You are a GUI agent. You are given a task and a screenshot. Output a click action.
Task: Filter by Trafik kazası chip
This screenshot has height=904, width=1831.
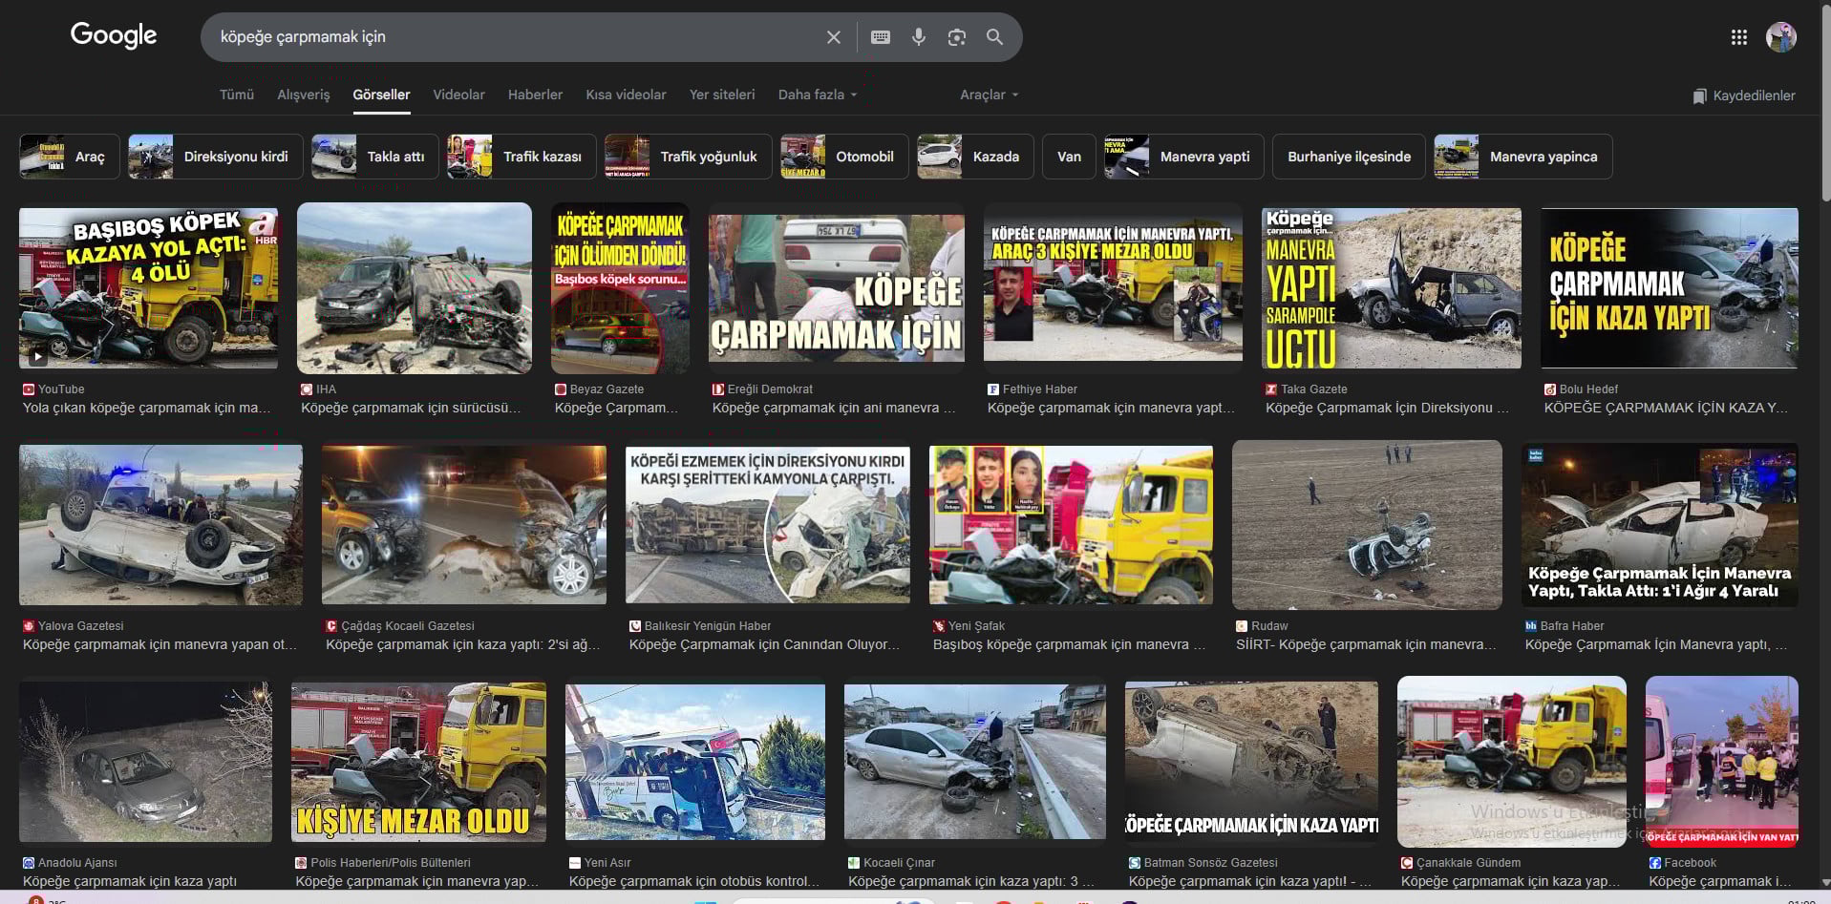coord(522,157)
